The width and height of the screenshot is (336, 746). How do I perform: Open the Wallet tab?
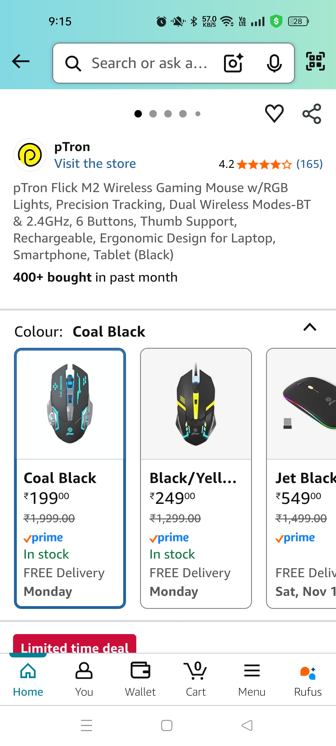coord(140,681)
